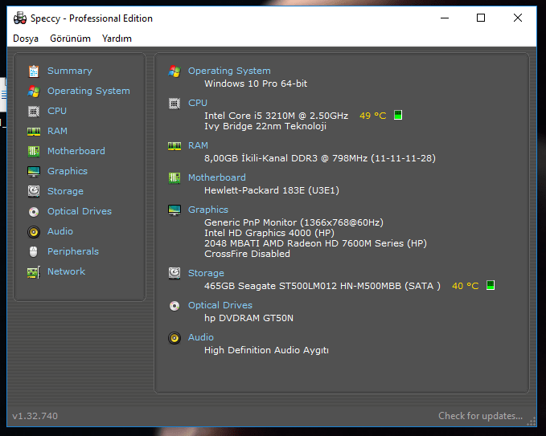Click the Motherboard heading link in summary
This screenshot has width=546, height=436.
[217, 177]
